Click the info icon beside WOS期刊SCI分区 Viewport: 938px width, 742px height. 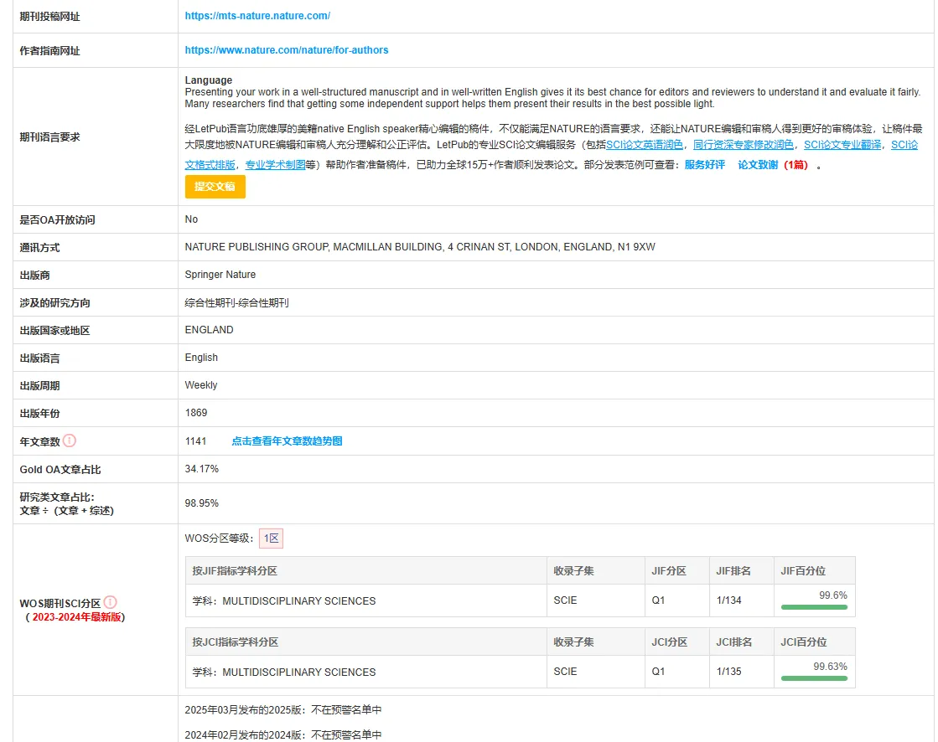(x=111, y=602)
